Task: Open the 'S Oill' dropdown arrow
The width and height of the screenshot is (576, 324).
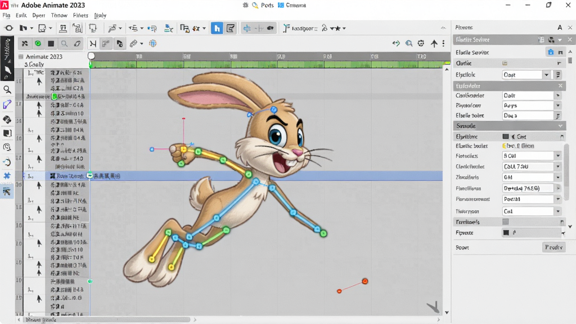Action: point(558,156)
